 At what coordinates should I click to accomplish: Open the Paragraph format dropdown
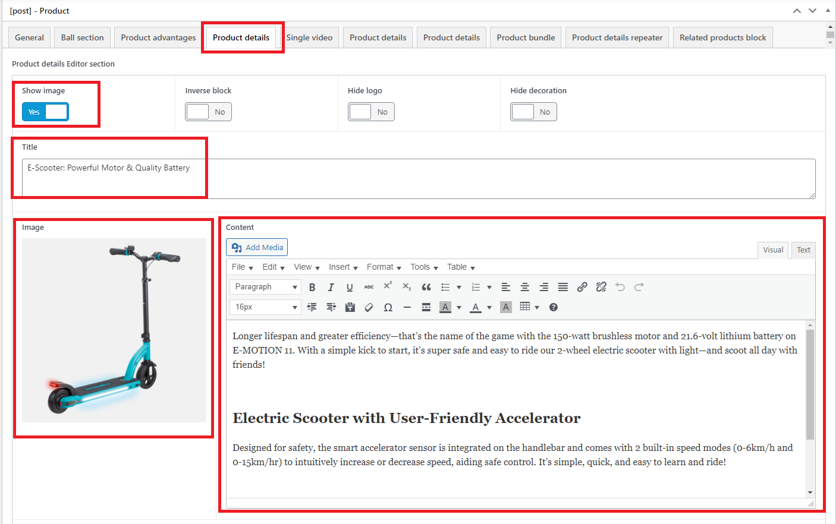(265, 287)
